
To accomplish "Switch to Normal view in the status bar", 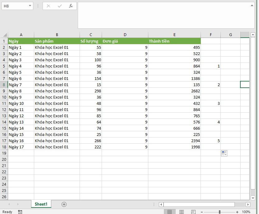I will point(170,211).
